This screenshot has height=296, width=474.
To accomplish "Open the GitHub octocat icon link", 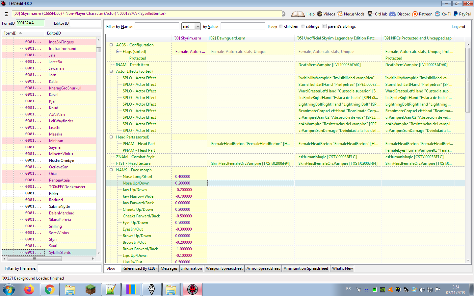I will [x=370, y=14].
